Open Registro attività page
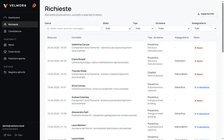 pyautogui.click(x=20, y=72)
